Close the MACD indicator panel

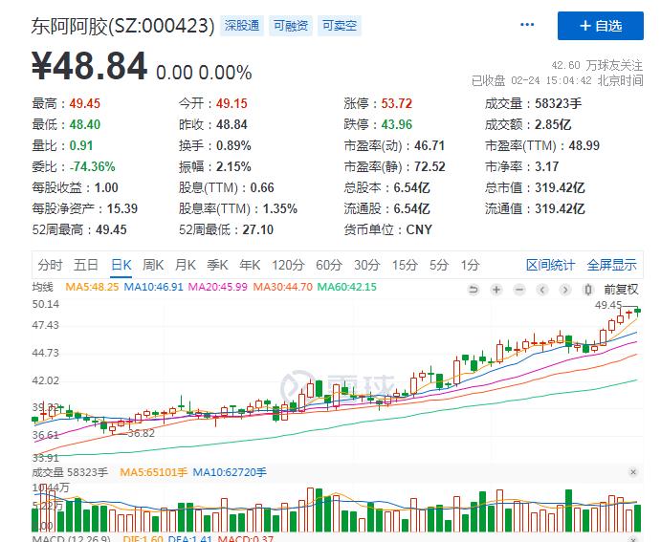pos(632,538)
